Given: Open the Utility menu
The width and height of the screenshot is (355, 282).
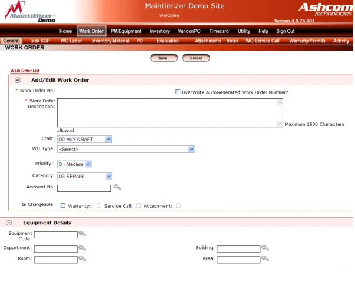Looking at the screenshot, I should [x=244, y=31].
